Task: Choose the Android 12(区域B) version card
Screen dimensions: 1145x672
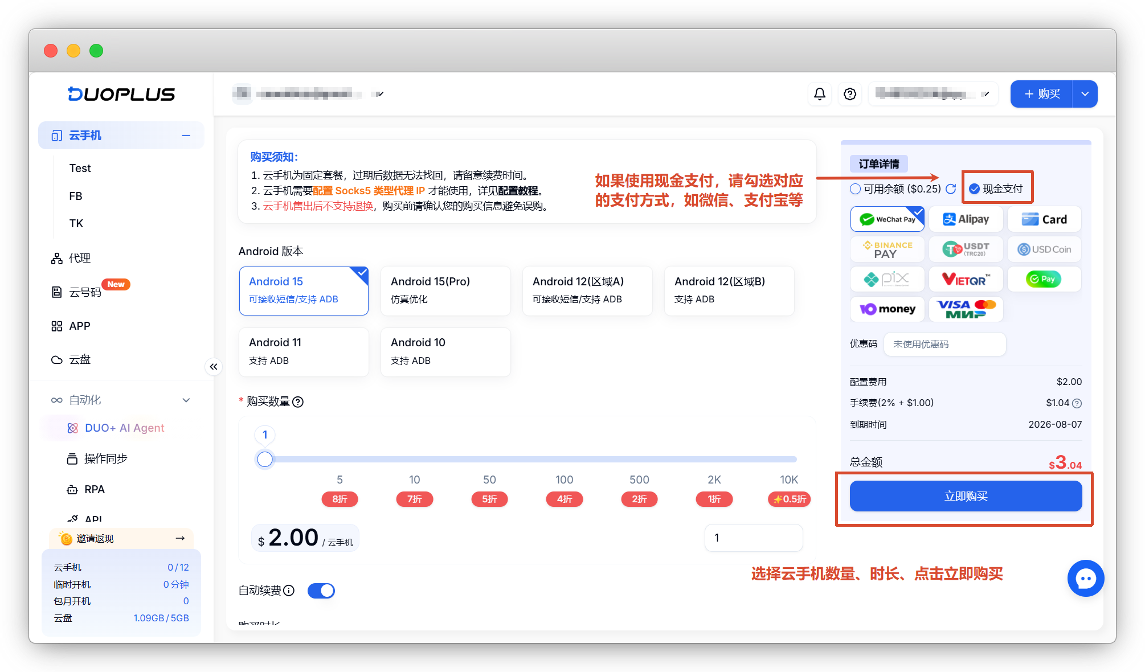Action: (729, 291)
